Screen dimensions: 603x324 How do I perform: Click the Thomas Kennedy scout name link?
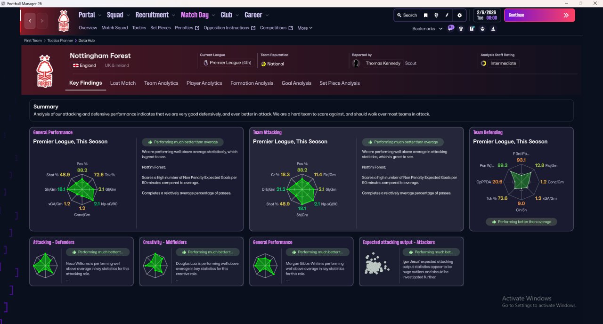pos(383,63)
